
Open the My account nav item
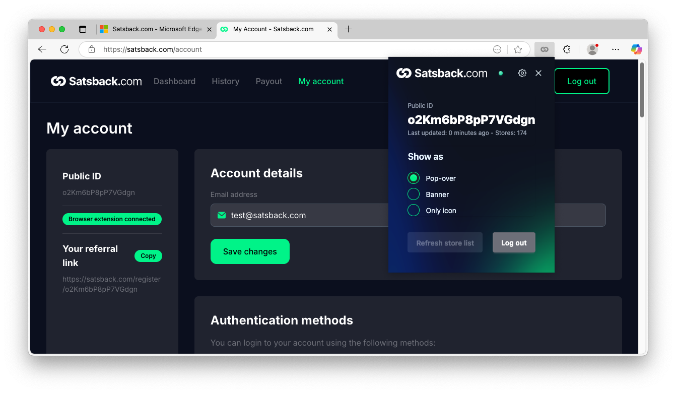pyautogui.click(x=321, y=81)
